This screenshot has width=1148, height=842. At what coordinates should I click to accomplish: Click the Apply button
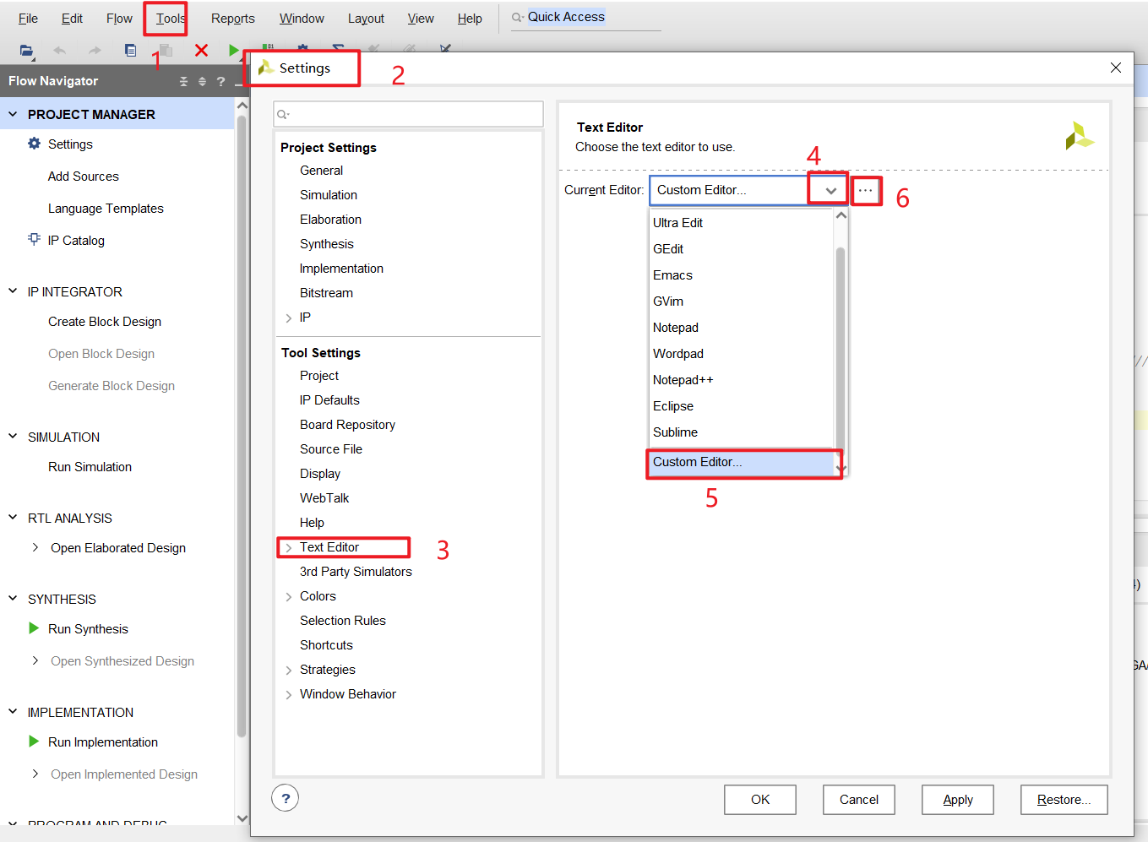[x=958, y=800]
